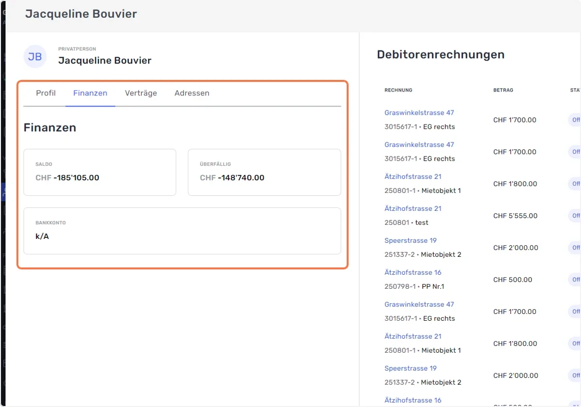Click the PRIVATPERSON label

coord(77,49)
